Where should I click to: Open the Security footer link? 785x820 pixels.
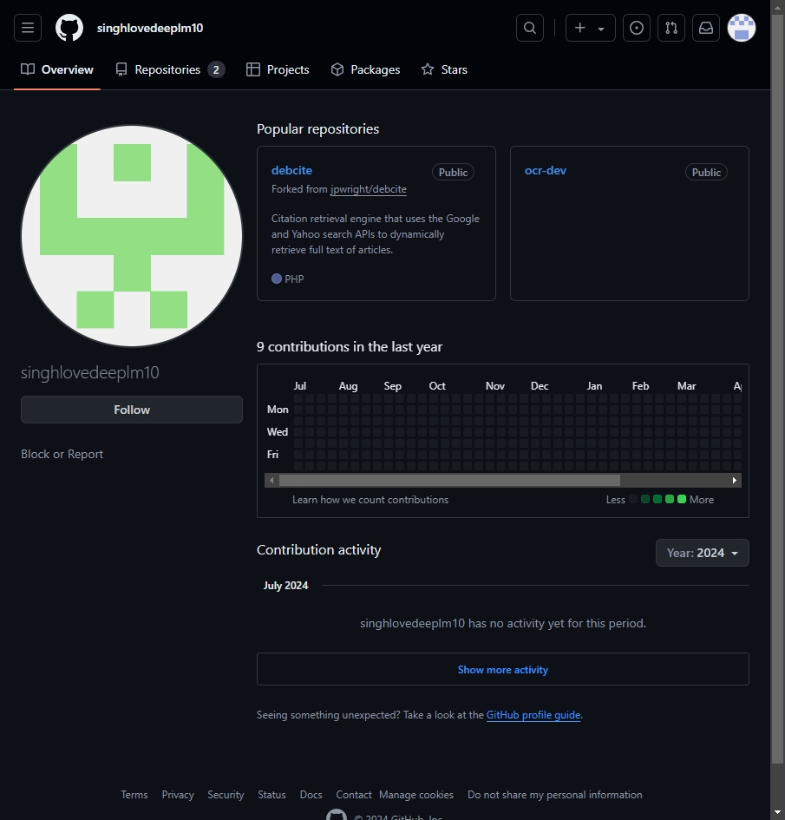(x=226, y=795)
